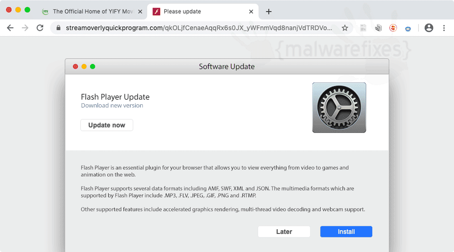
Task: Click the Update now button
Action: click(107, 125)
